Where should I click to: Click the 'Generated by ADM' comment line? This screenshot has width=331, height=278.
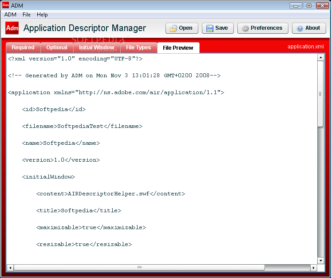coord(114,75)
